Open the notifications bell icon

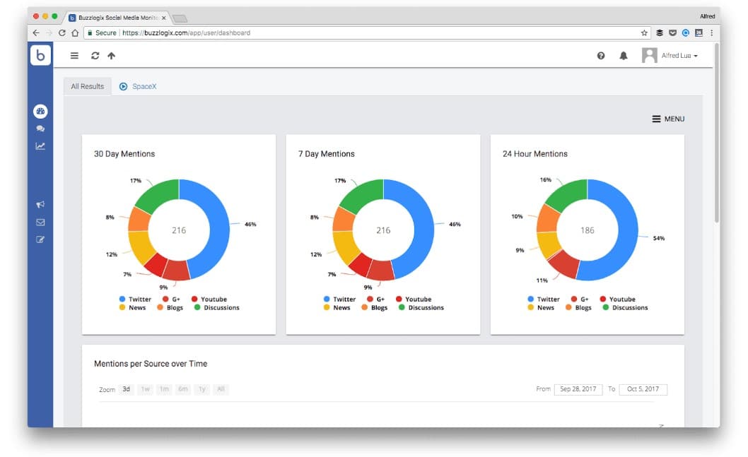tap(623, 56)
